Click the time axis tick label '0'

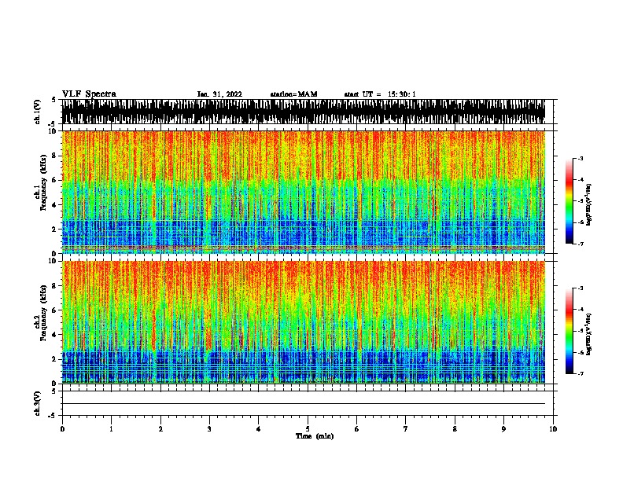tap(62, 429)
